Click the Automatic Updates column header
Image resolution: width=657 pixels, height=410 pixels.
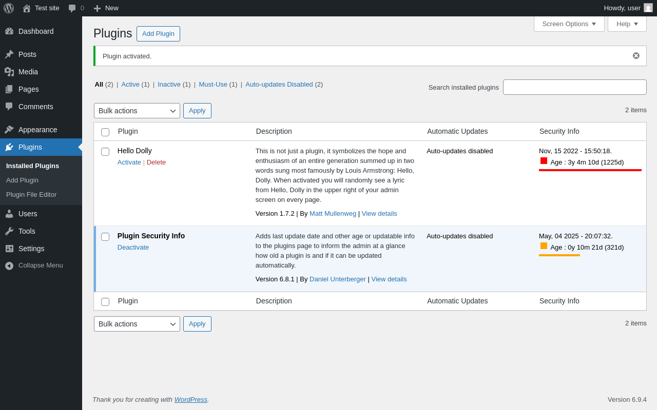[x=457, y=131]
